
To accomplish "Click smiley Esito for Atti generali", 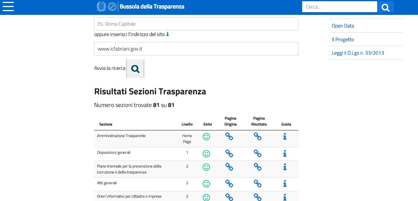I will click(206, 184).
